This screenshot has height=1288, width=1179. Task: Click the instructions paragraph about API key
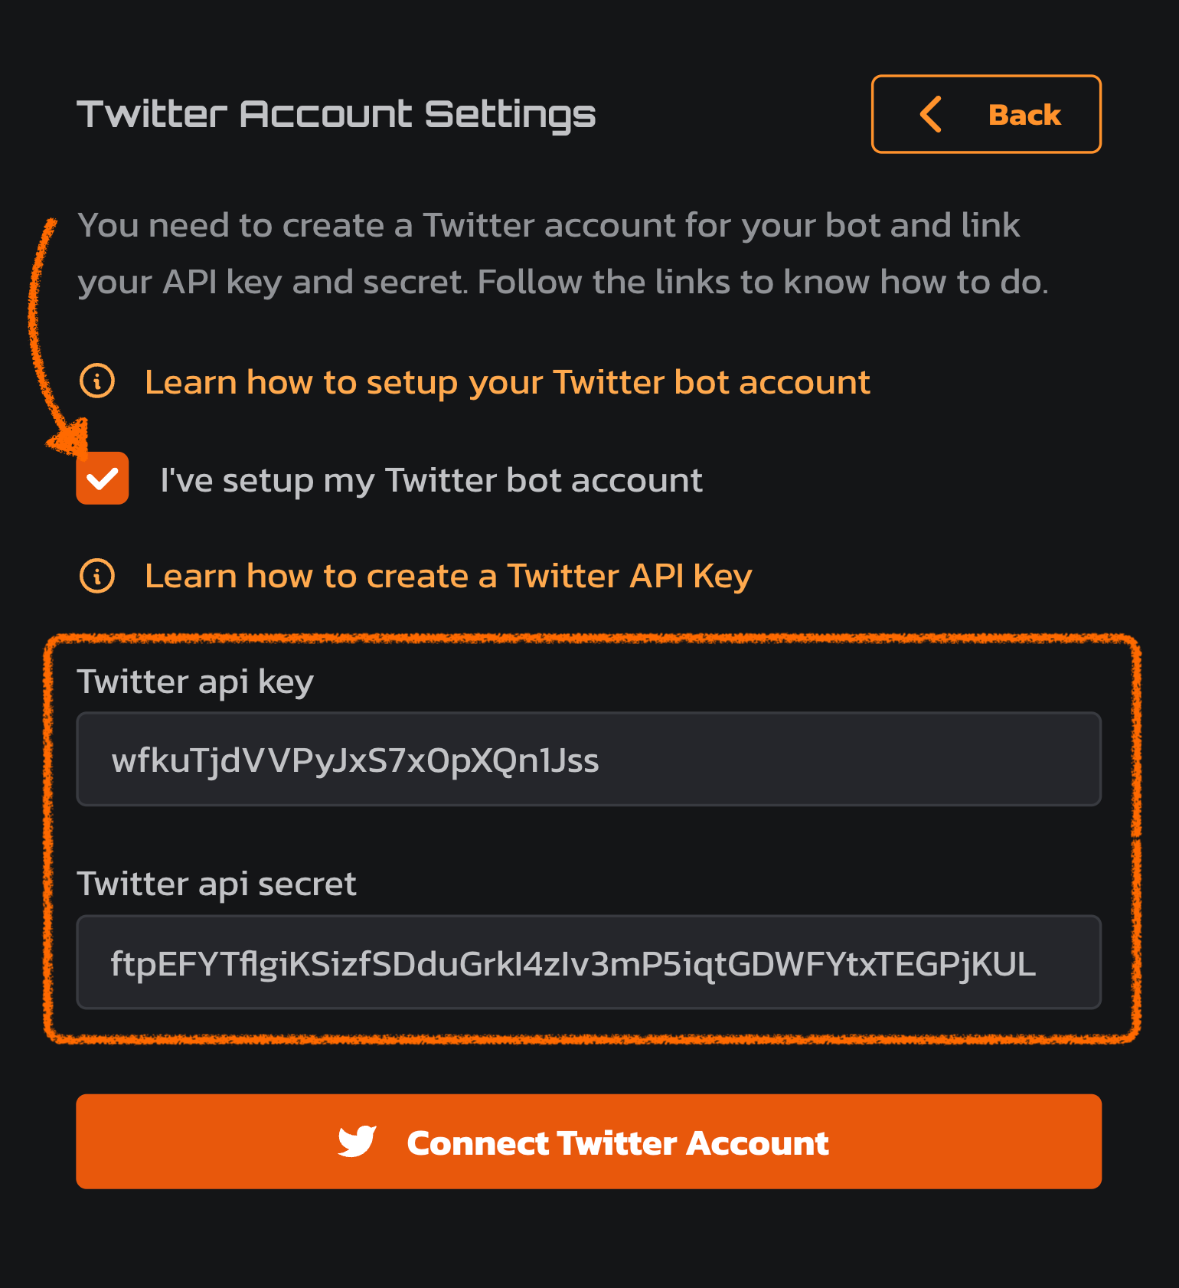[563, 253]
